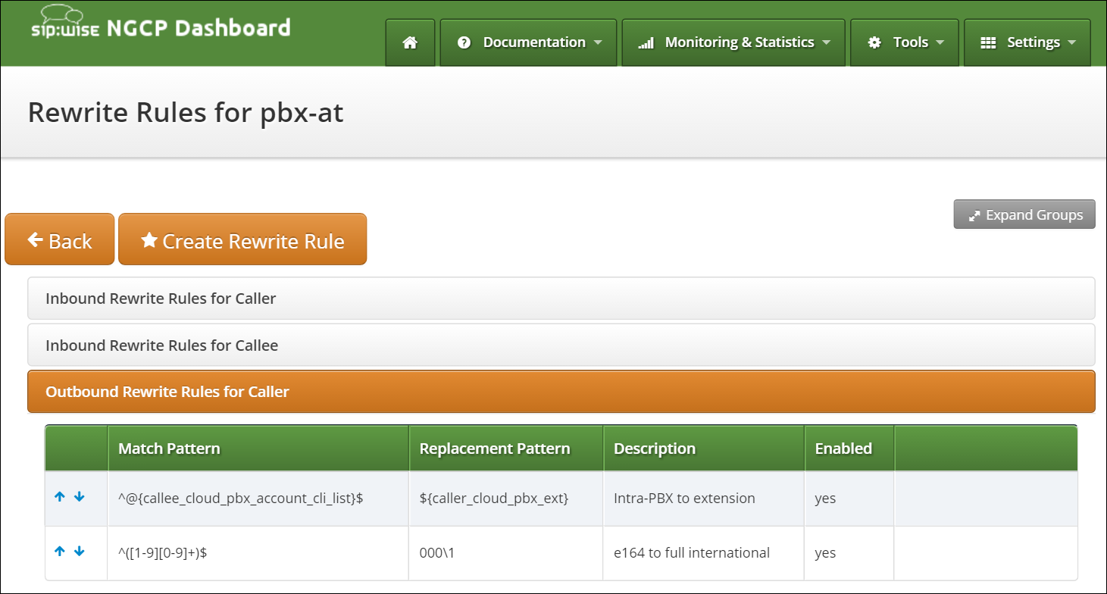
Task: Open the Monitoring & Statistics menu
Action: click(733, 43)
